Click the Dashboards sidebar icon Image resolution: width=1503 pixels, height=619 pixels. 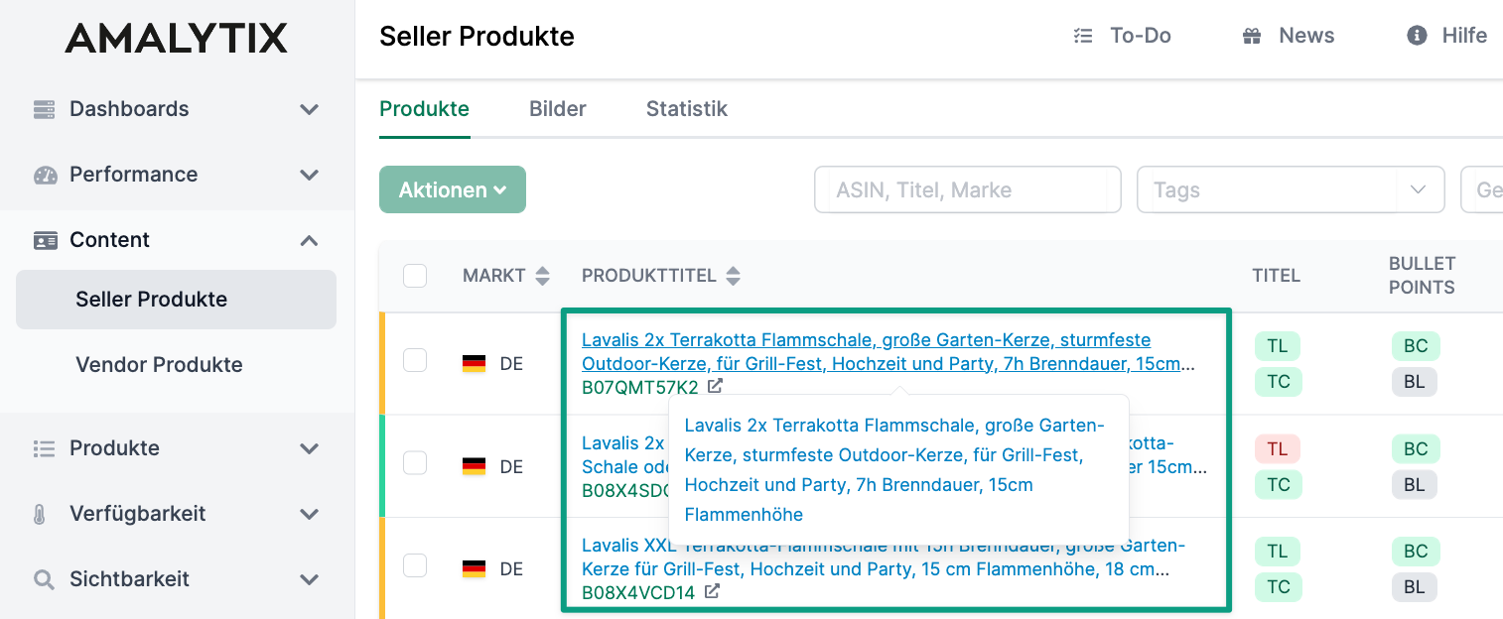(45, 109)
